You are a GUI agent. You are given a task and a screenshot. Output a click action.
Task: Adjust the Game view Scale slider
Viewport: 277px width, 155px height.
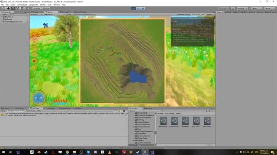point(83,14)
